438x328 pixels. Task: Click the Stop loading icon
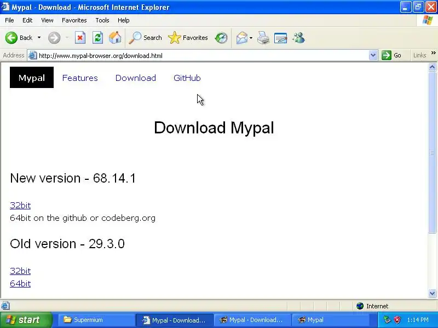(x=80, y=38)
